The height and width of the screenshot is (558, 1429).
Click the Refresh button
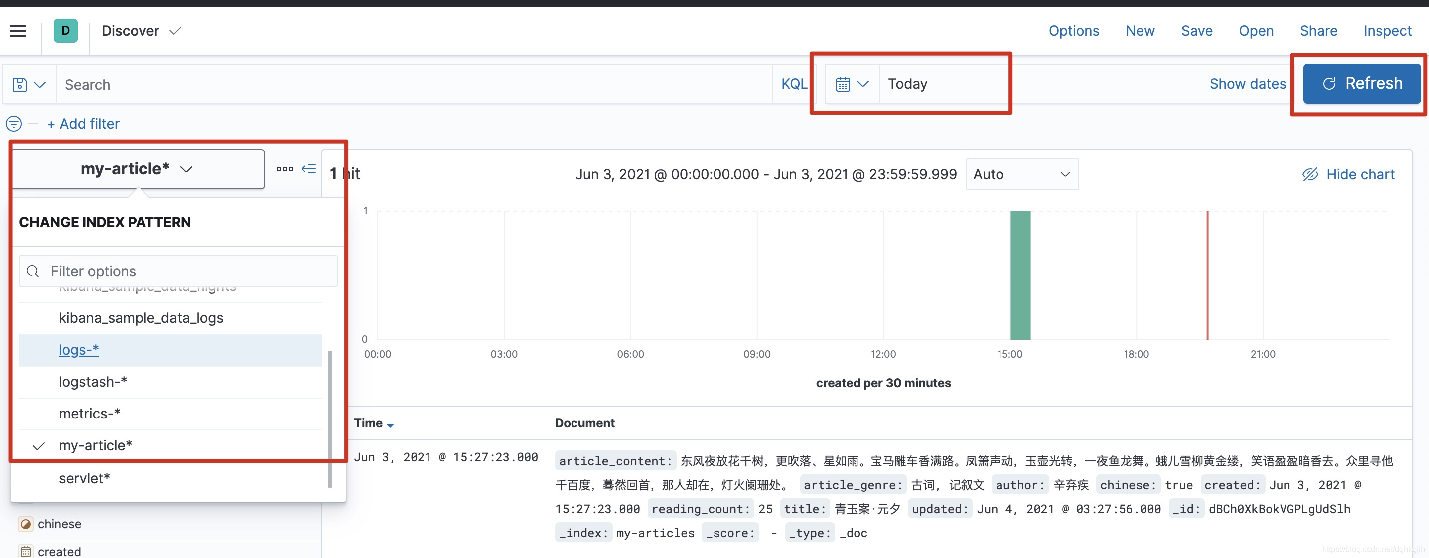[x=1361, y=83]
